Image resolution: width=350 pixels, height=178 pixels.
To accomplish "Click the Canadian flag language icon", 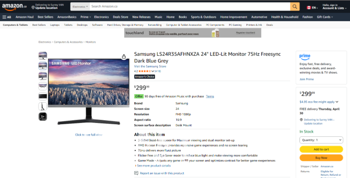I will click(309, 7).
